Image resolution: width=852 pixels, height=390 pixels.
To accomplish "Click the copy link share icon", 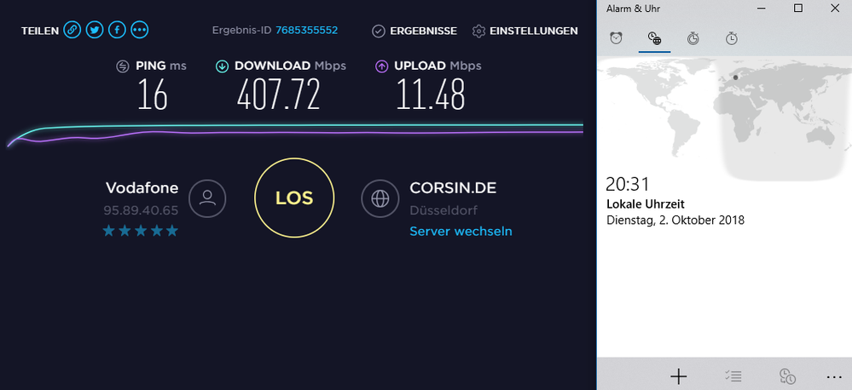I will [72, 31].
